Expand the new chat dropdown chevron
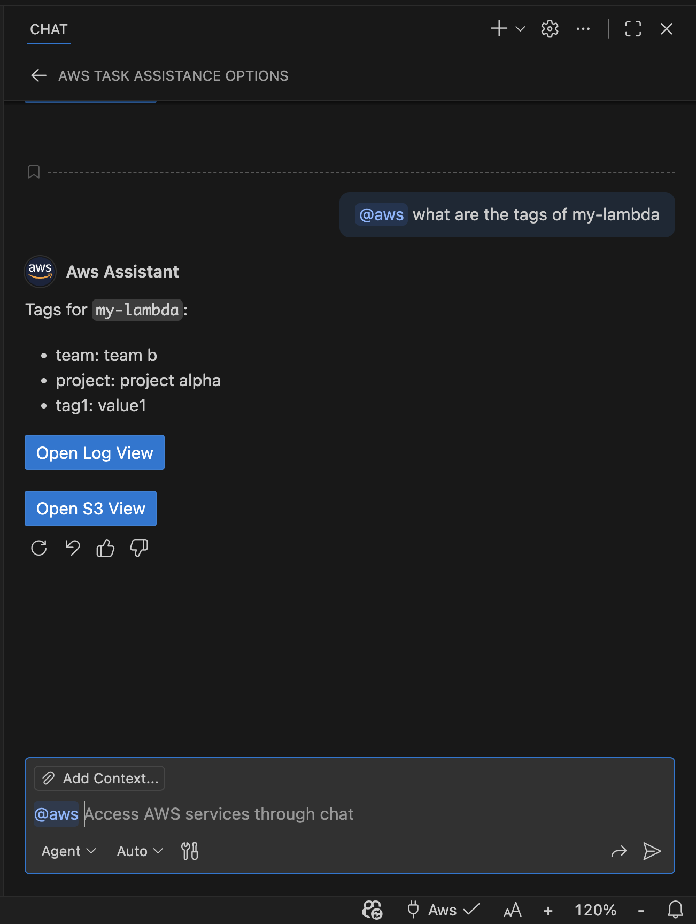This screenshot has height=924, width=696. (x=520, y=29)
